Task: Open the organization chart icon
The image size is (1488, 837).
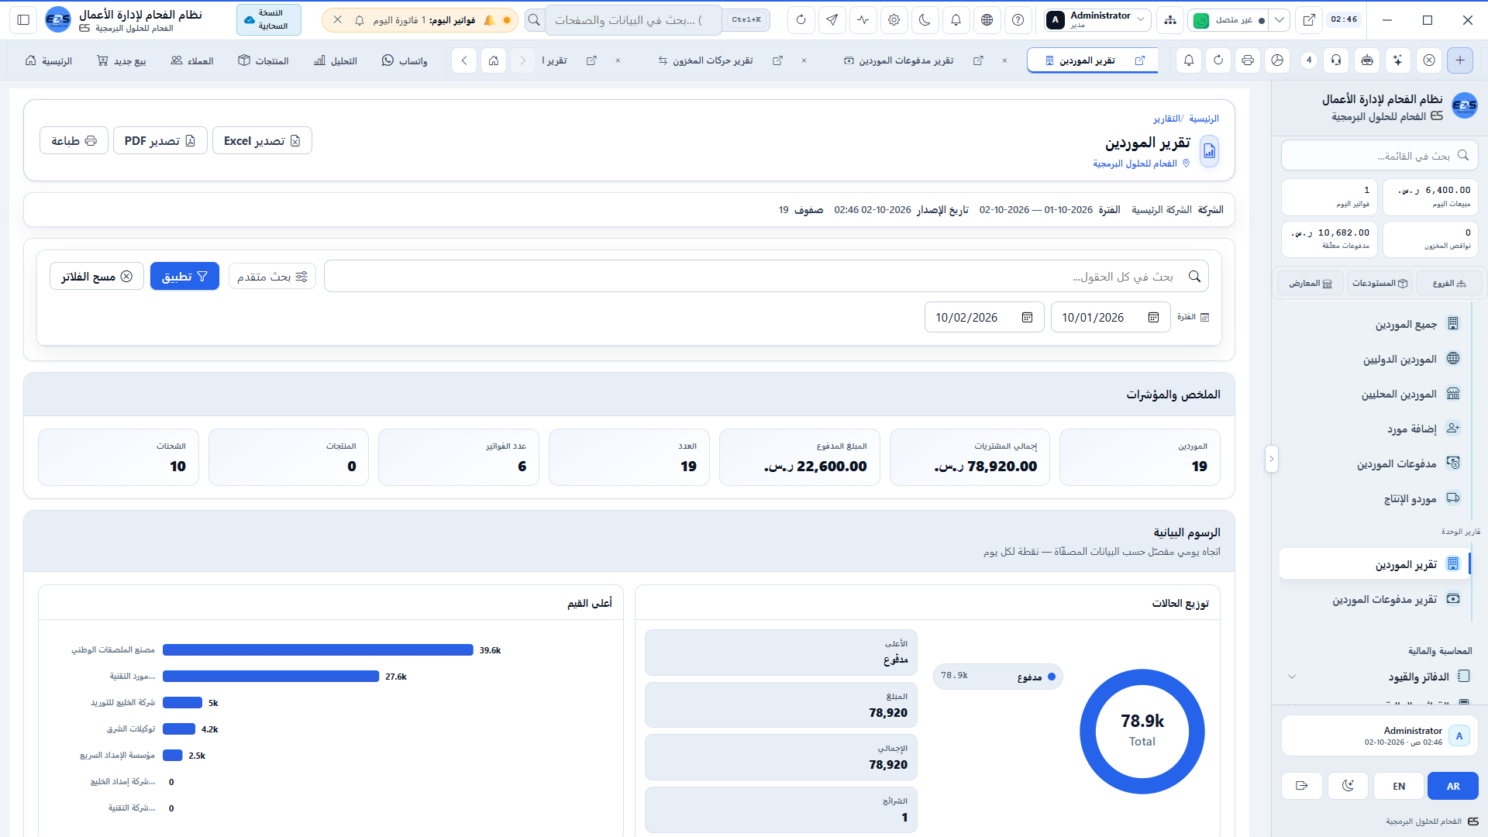Action: coord(1170,20)
